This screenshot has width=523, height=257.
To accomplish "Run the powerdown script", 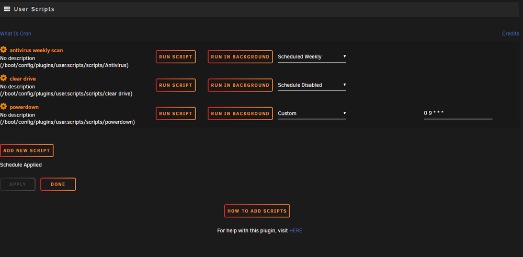I will coord(176,113).
